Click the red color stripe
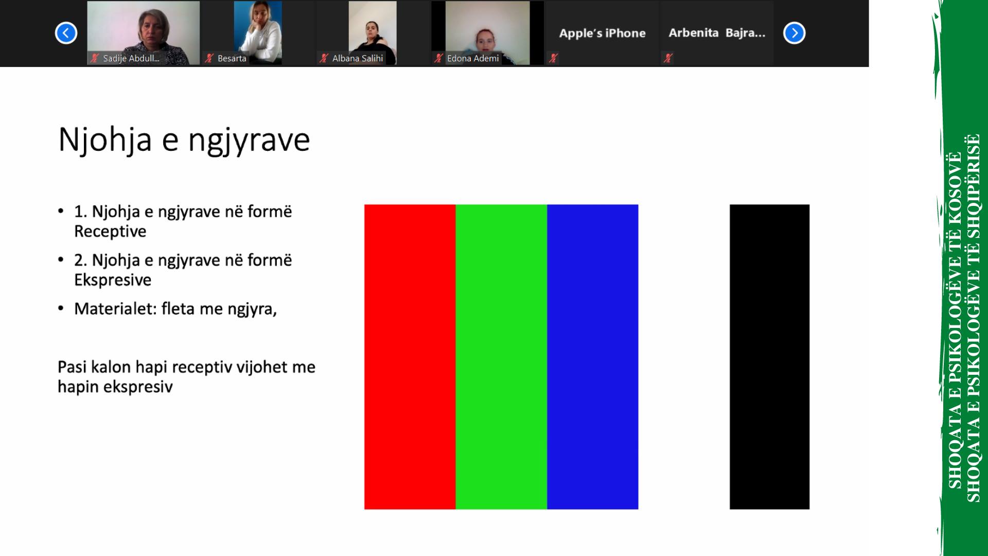The image size is (988, 556). tap(410, 357)
